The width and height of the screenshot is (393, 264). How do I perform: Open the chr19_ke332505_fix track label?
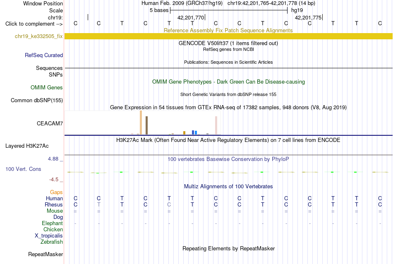[x=38, y=36]
